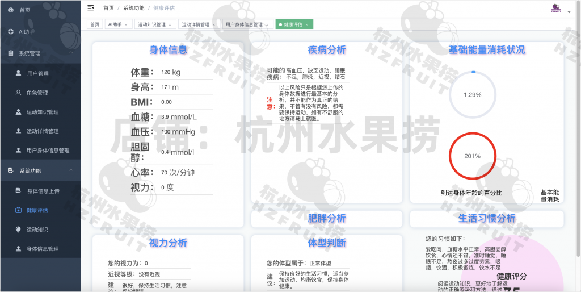Open 首页 in the sidebar menu

pyautogui.click(x=40, y=10)
